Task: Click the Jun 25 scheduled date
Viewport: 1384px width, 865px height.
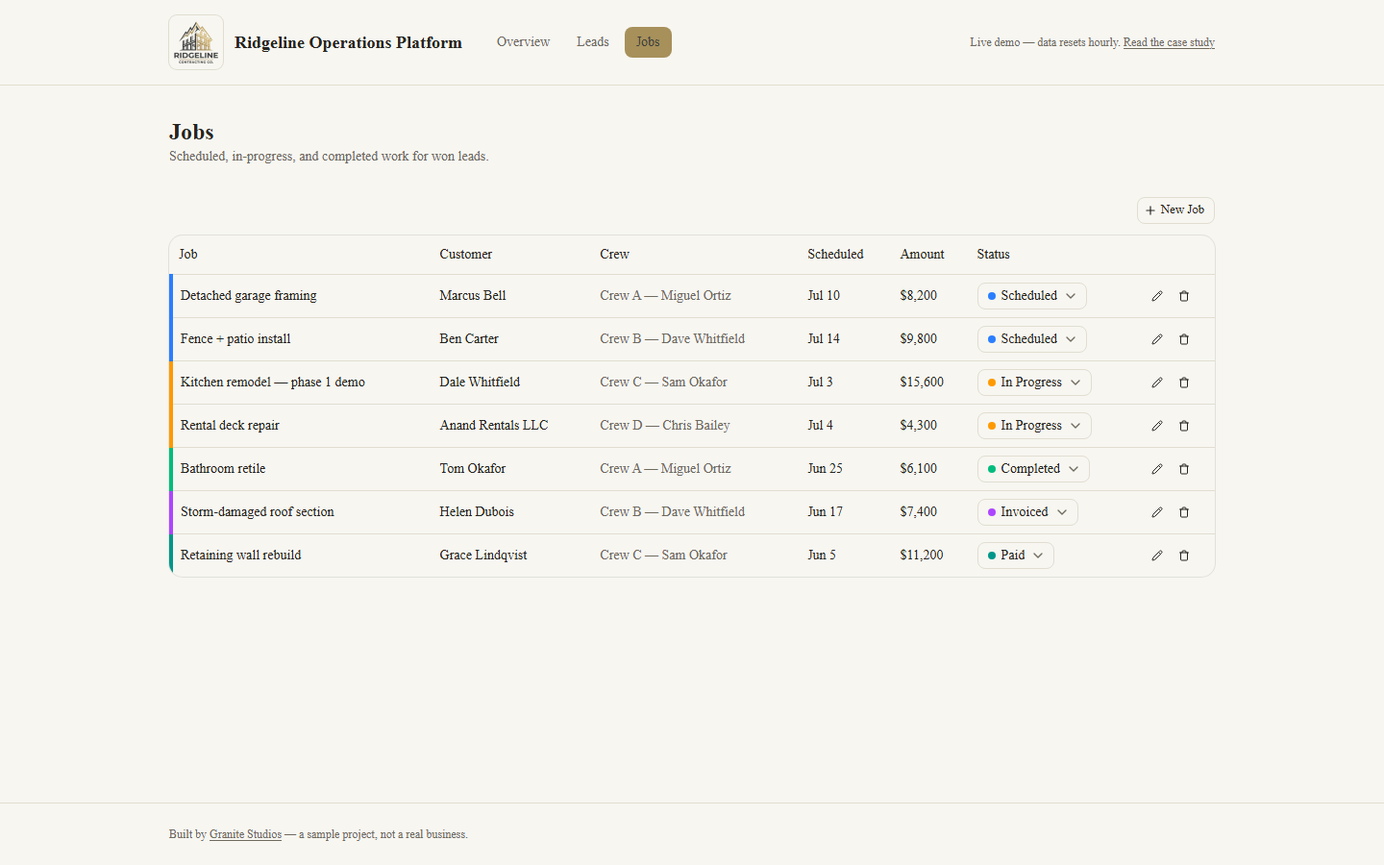Action: [x=825, y=469]
